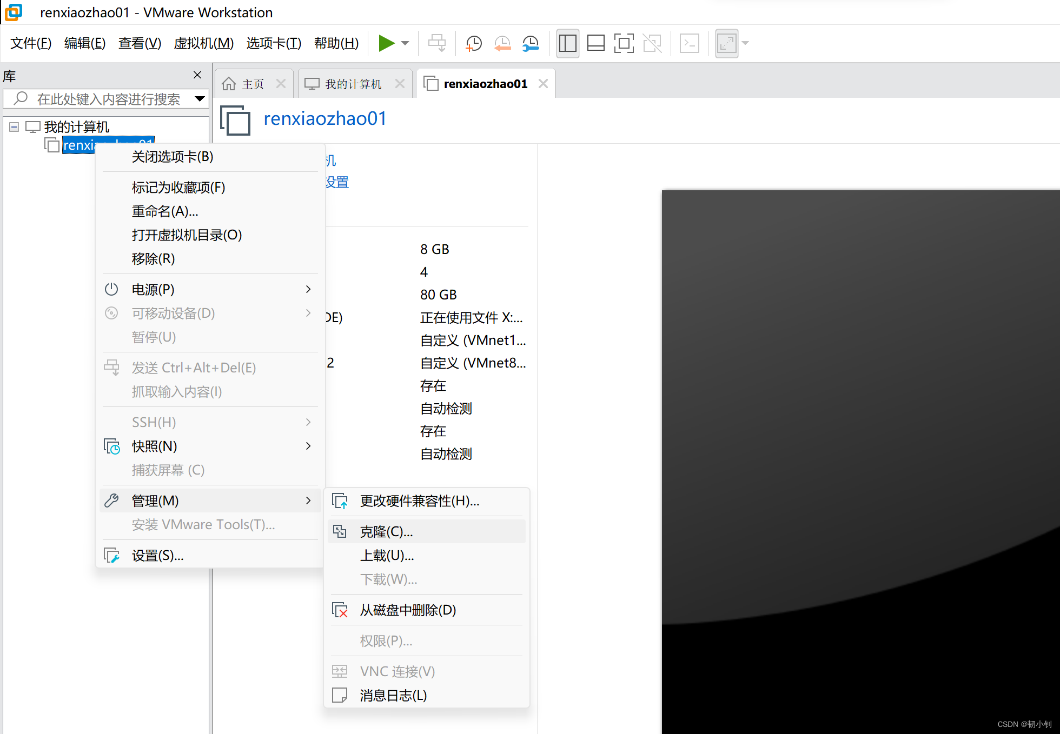Click the Take Snapshot toolbar icon

pyautogui.click(x=474, y=43)
